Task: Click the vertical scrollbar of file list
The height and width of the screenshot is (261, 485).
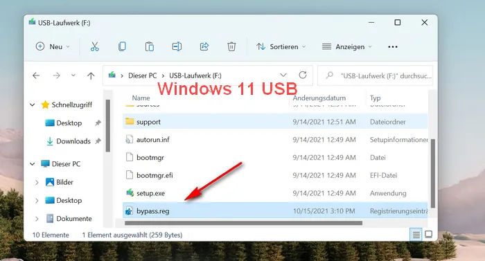Action: [x=433, y=173]
